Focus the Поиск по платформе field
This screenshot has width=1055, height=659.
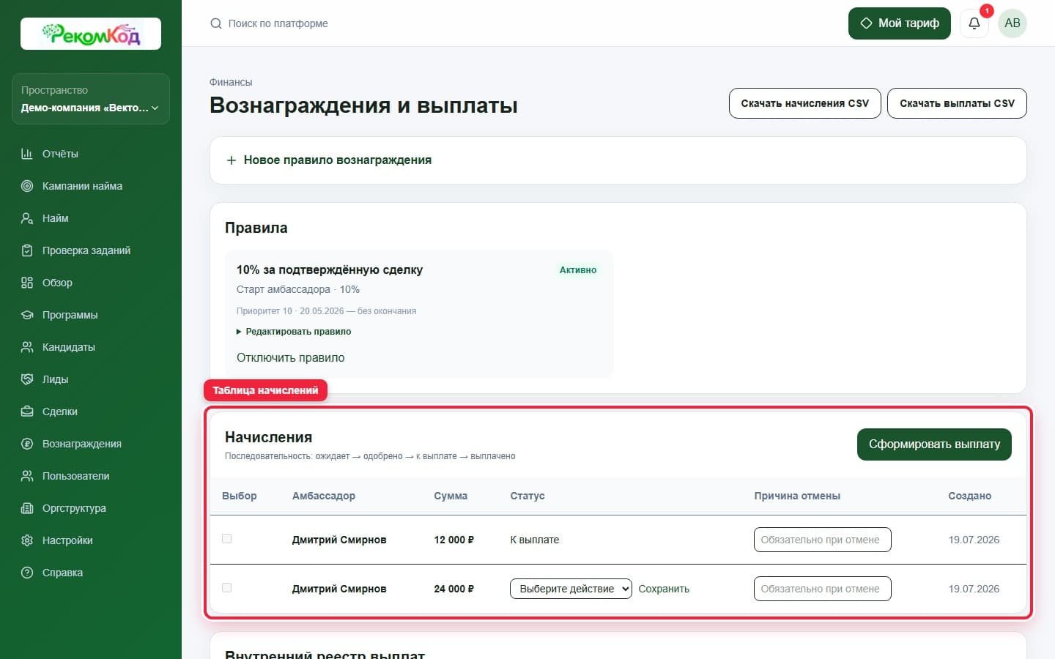click(278, 23)
